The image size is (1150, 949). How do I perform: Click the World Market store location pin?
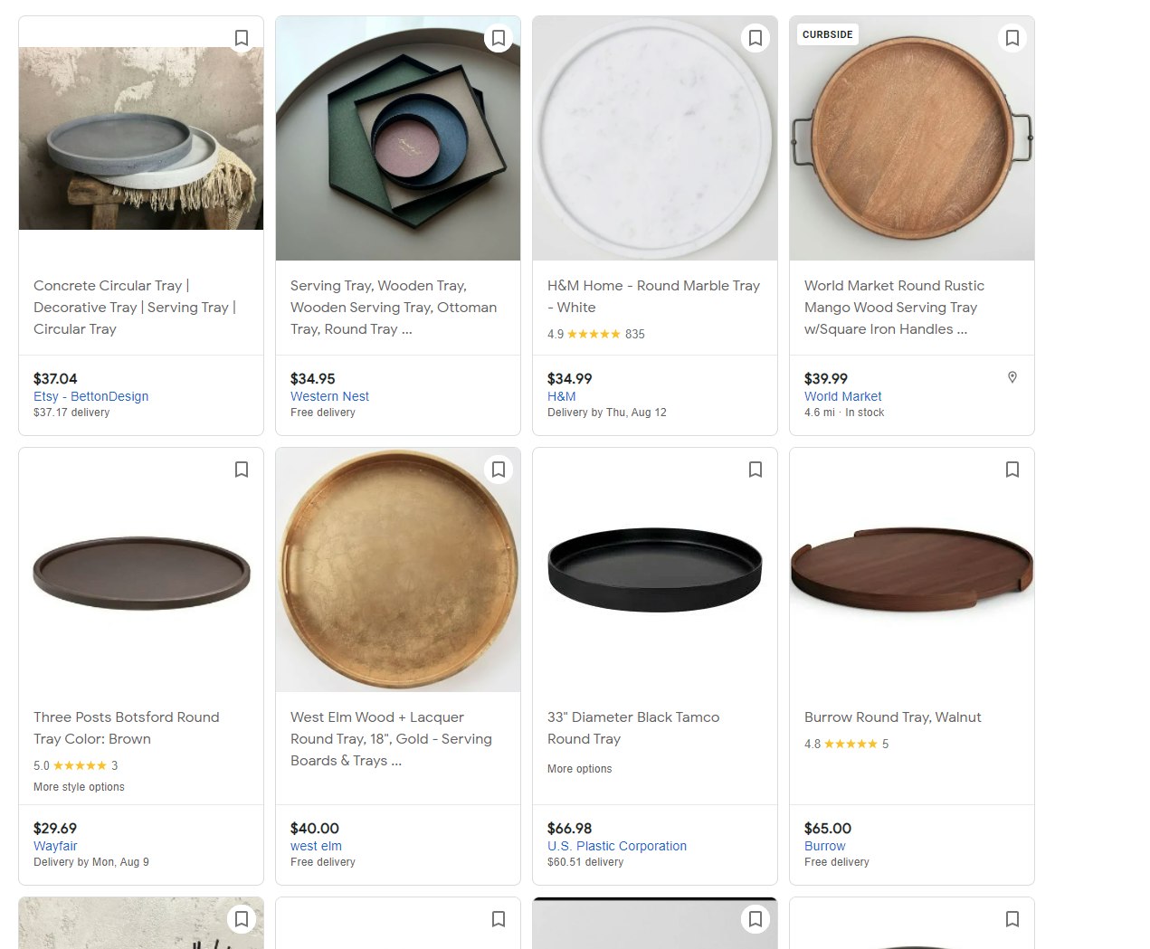1012,377
